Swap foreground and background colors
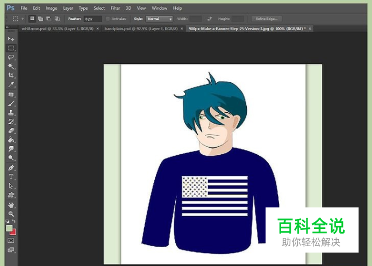Viewport: 372px width, 266px height. pyautogui.click(x=14, y=221)
